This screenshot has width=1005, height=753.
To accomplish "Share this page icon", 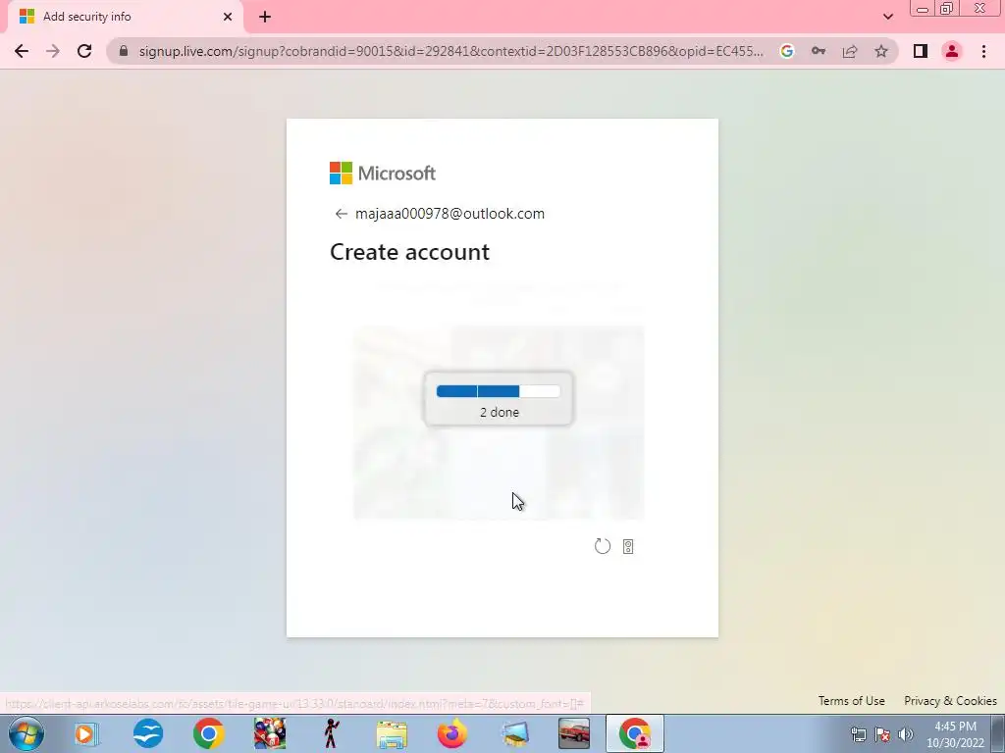I will coord(850,51).
